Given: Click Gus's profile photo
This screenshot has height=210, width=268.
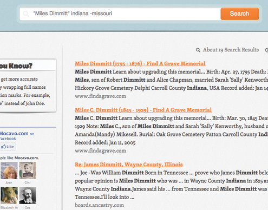Looking at the screenshot, I should coord(28,195).
